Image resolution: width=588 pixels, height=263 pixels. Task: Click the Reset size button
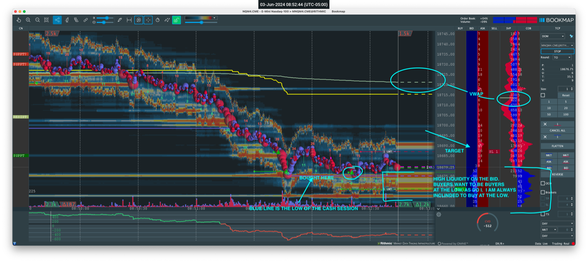click(566, 95)
